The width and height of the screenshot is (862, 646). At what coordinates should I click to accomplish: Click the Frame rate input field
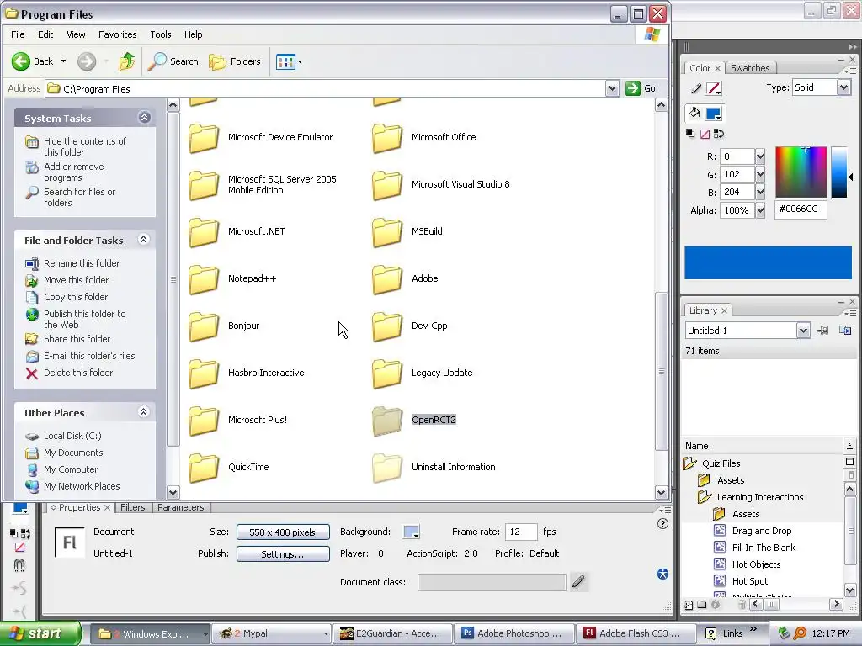pos(520,532)
